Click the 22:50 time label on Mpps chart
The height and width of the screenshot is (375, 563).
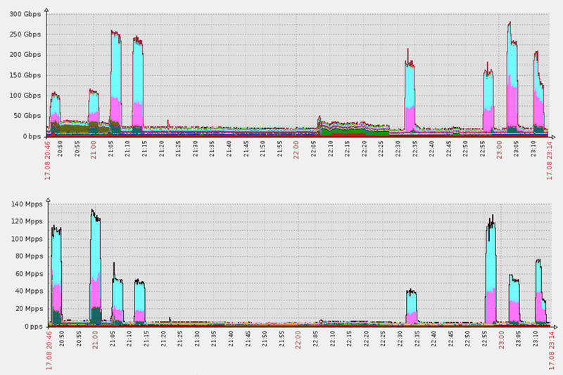(468, 338)
